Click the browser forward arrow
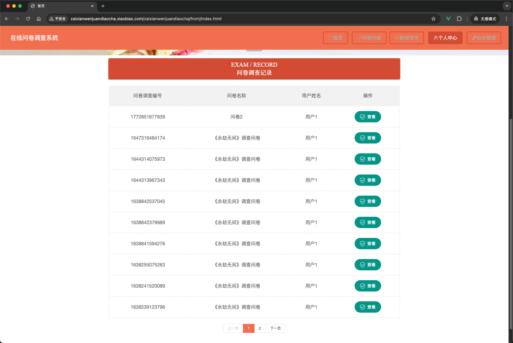 [x=17, y=19]
